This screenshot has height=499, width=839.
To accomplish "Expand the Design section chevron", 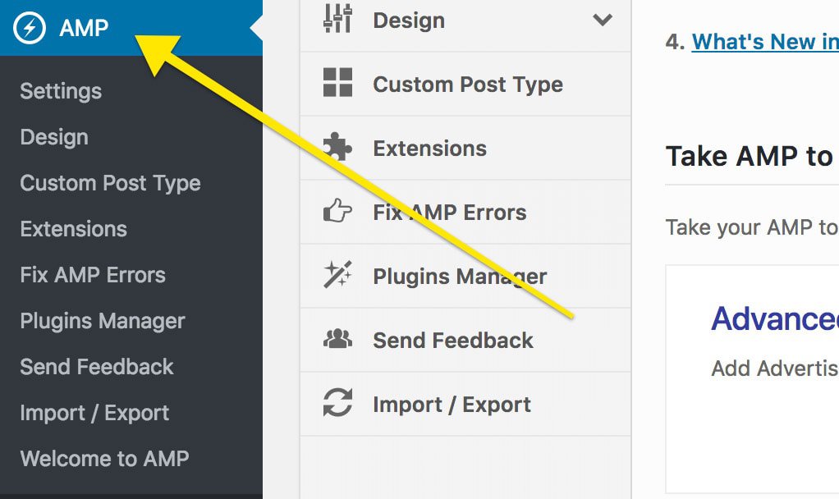I will [x=603, y=20].
